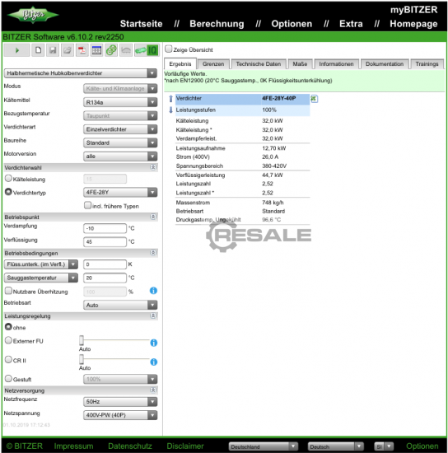Open the Technische Daten tab
The height and width of the screenshot is (453, 448).
259,64
